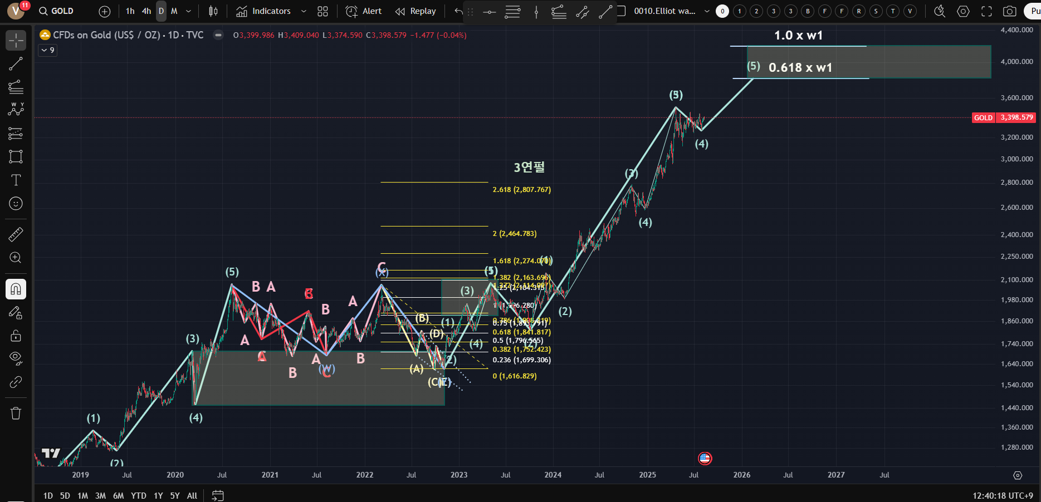1041x502 pixels.
Task: Select the Ruler measure tool
Action: pyautogui.click(x=16, y=234)
